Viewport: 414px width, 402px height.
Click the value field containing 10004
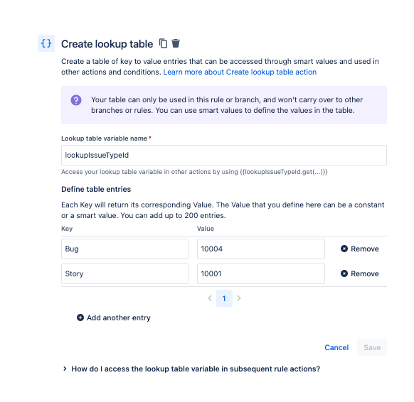(261, 249)
